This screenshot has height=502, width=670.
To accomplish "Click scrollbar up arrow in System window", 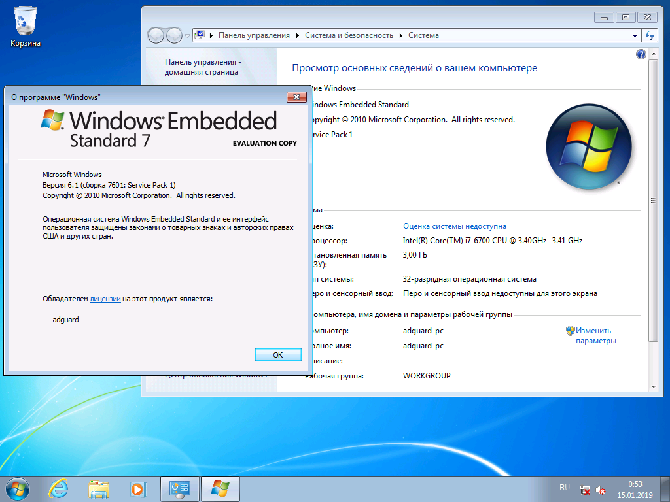I will [x=654, y=54].
